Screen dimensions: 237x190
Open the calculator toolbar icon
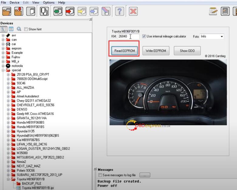tap(225, 11)
